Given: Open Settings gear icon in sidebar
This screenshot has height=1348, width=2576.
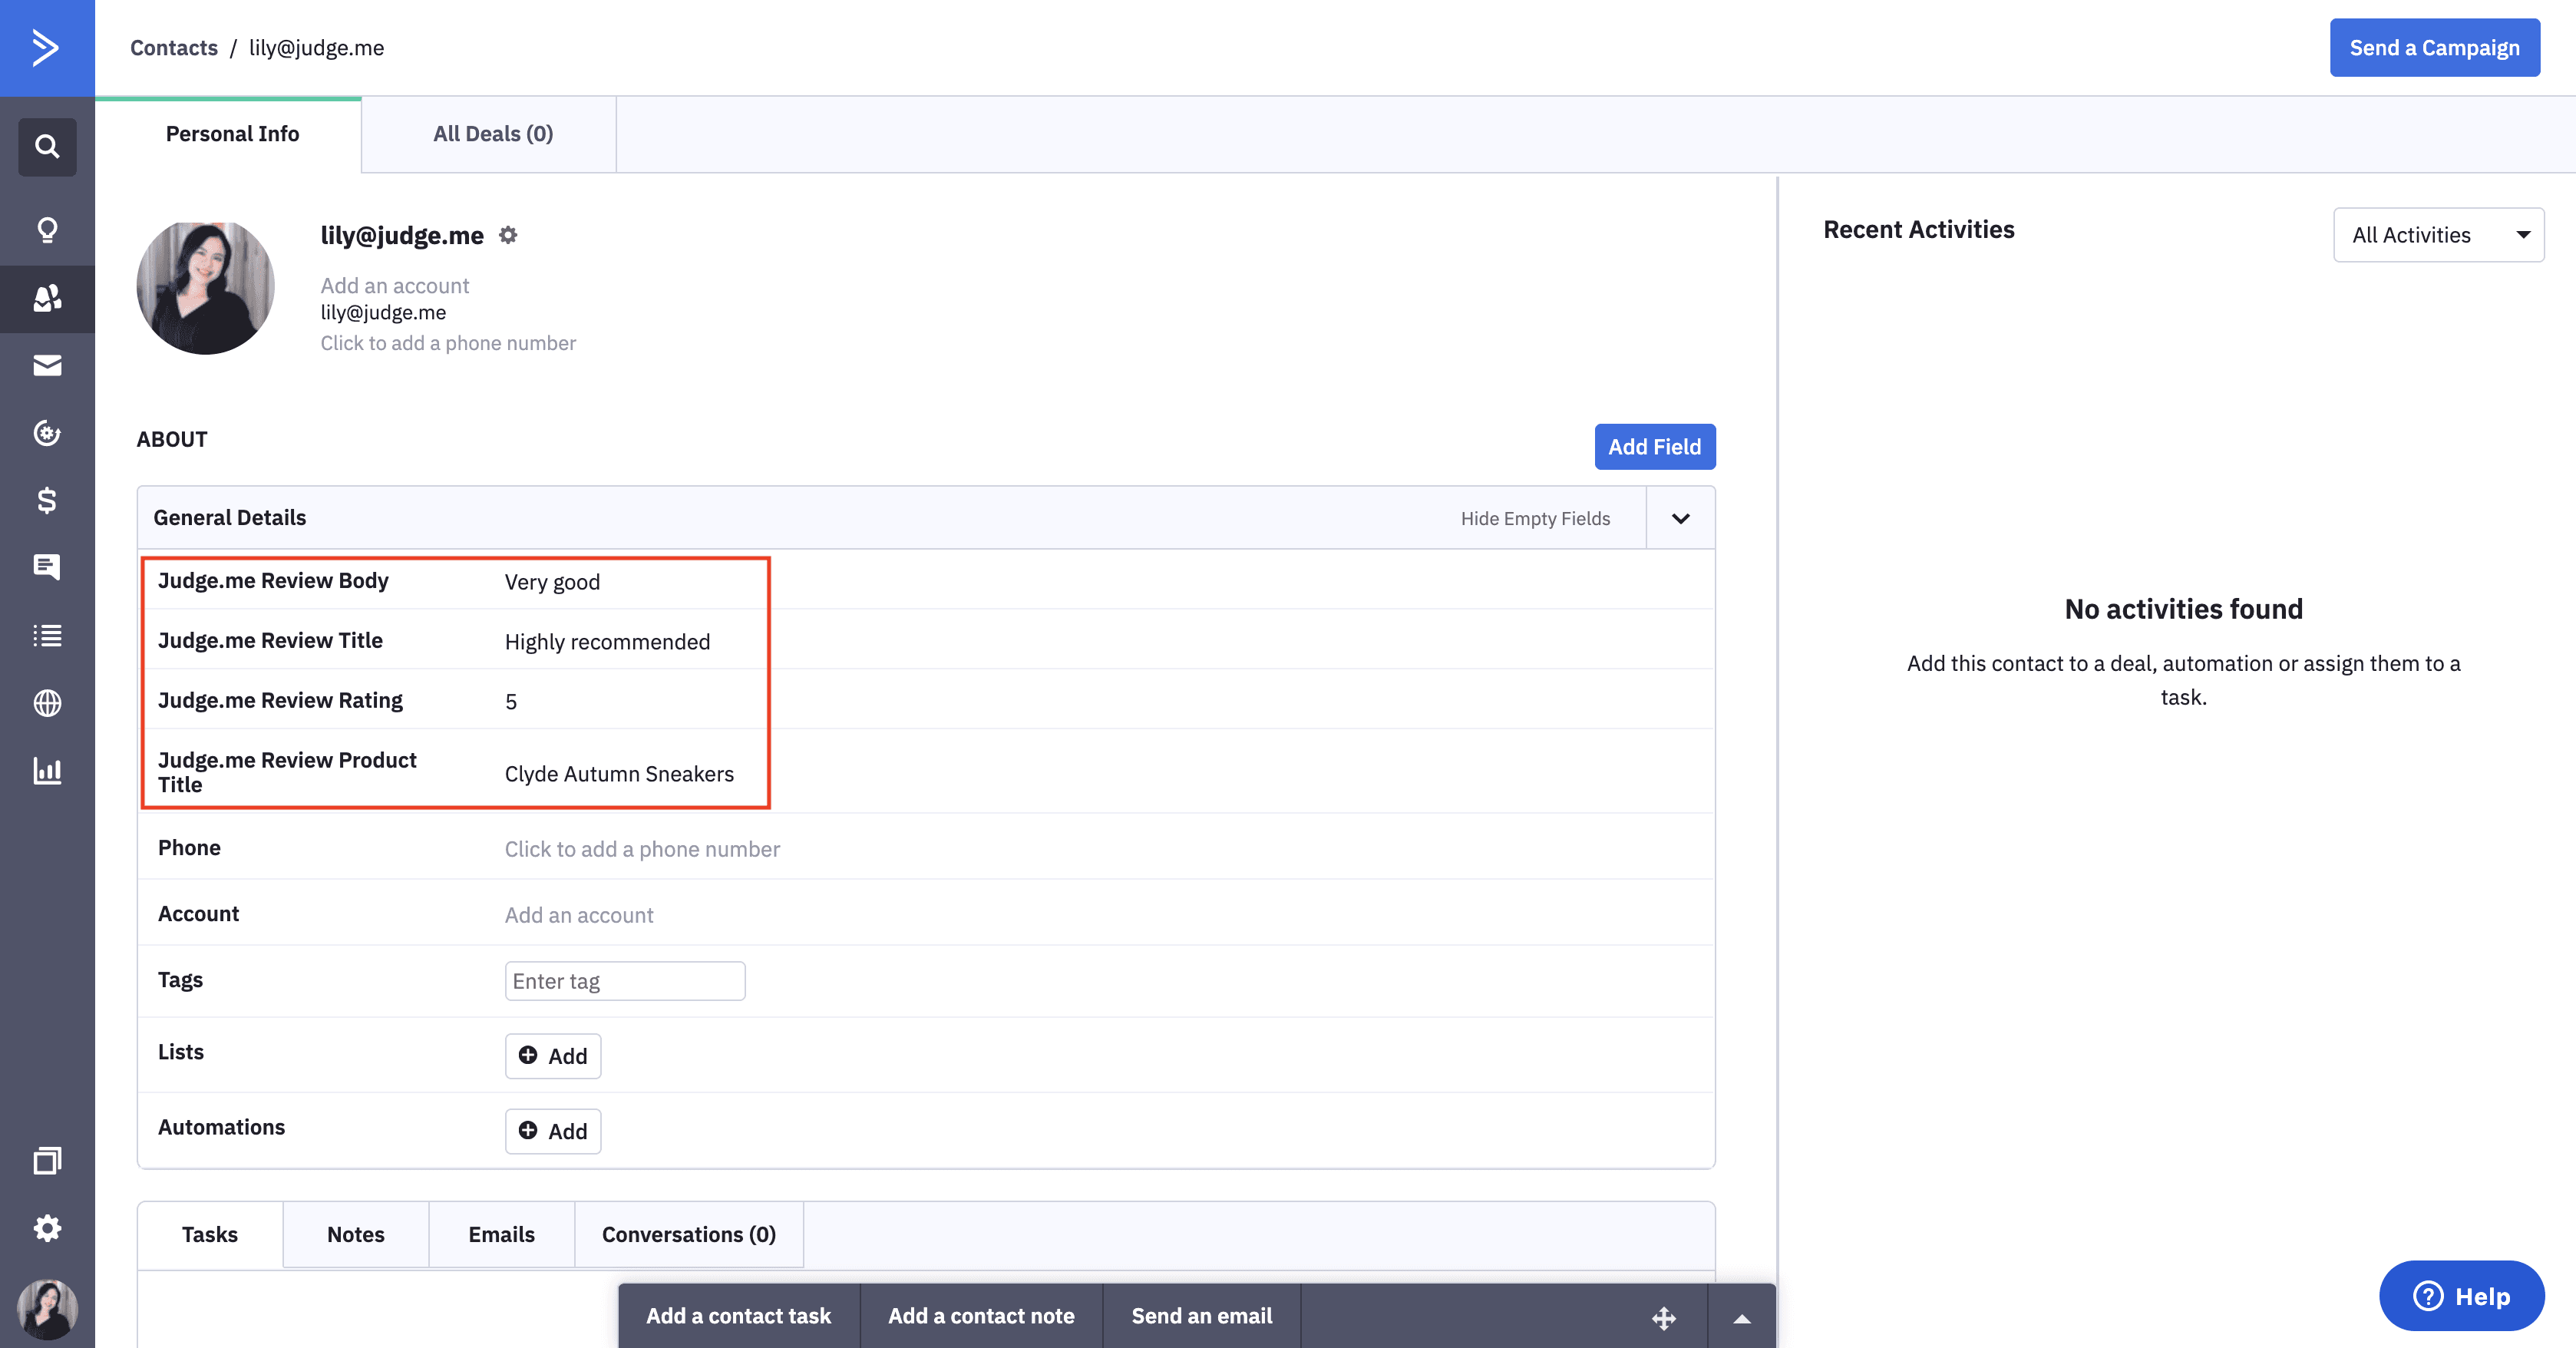Looking at the screenshot, I should click(47, 1228).
